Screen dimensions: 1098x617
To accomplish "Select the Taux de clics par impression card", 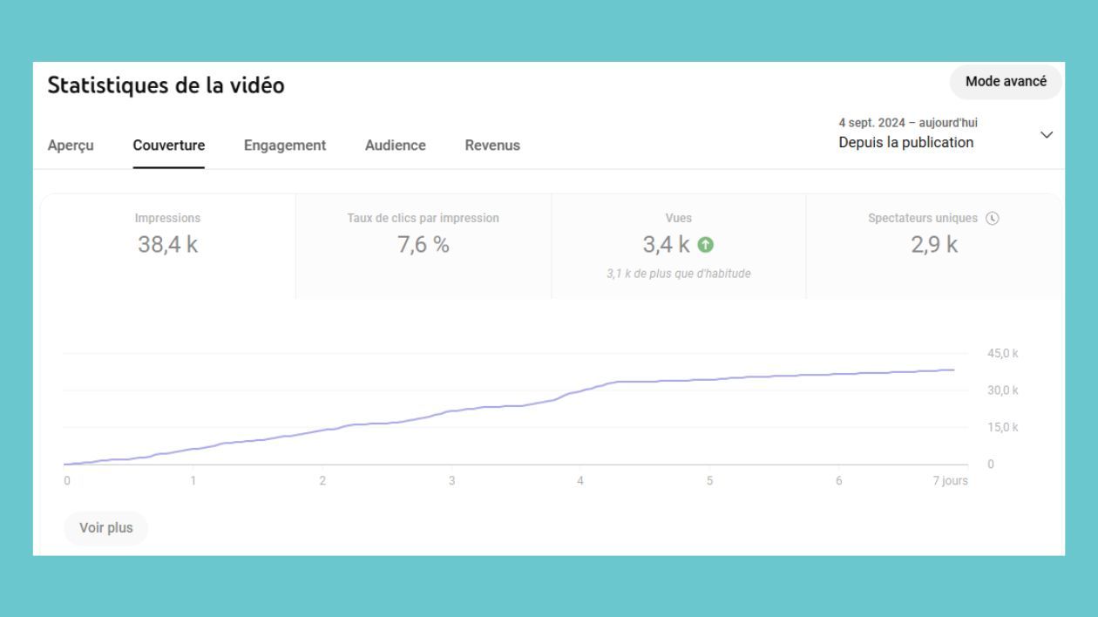I will pos(424,245).
